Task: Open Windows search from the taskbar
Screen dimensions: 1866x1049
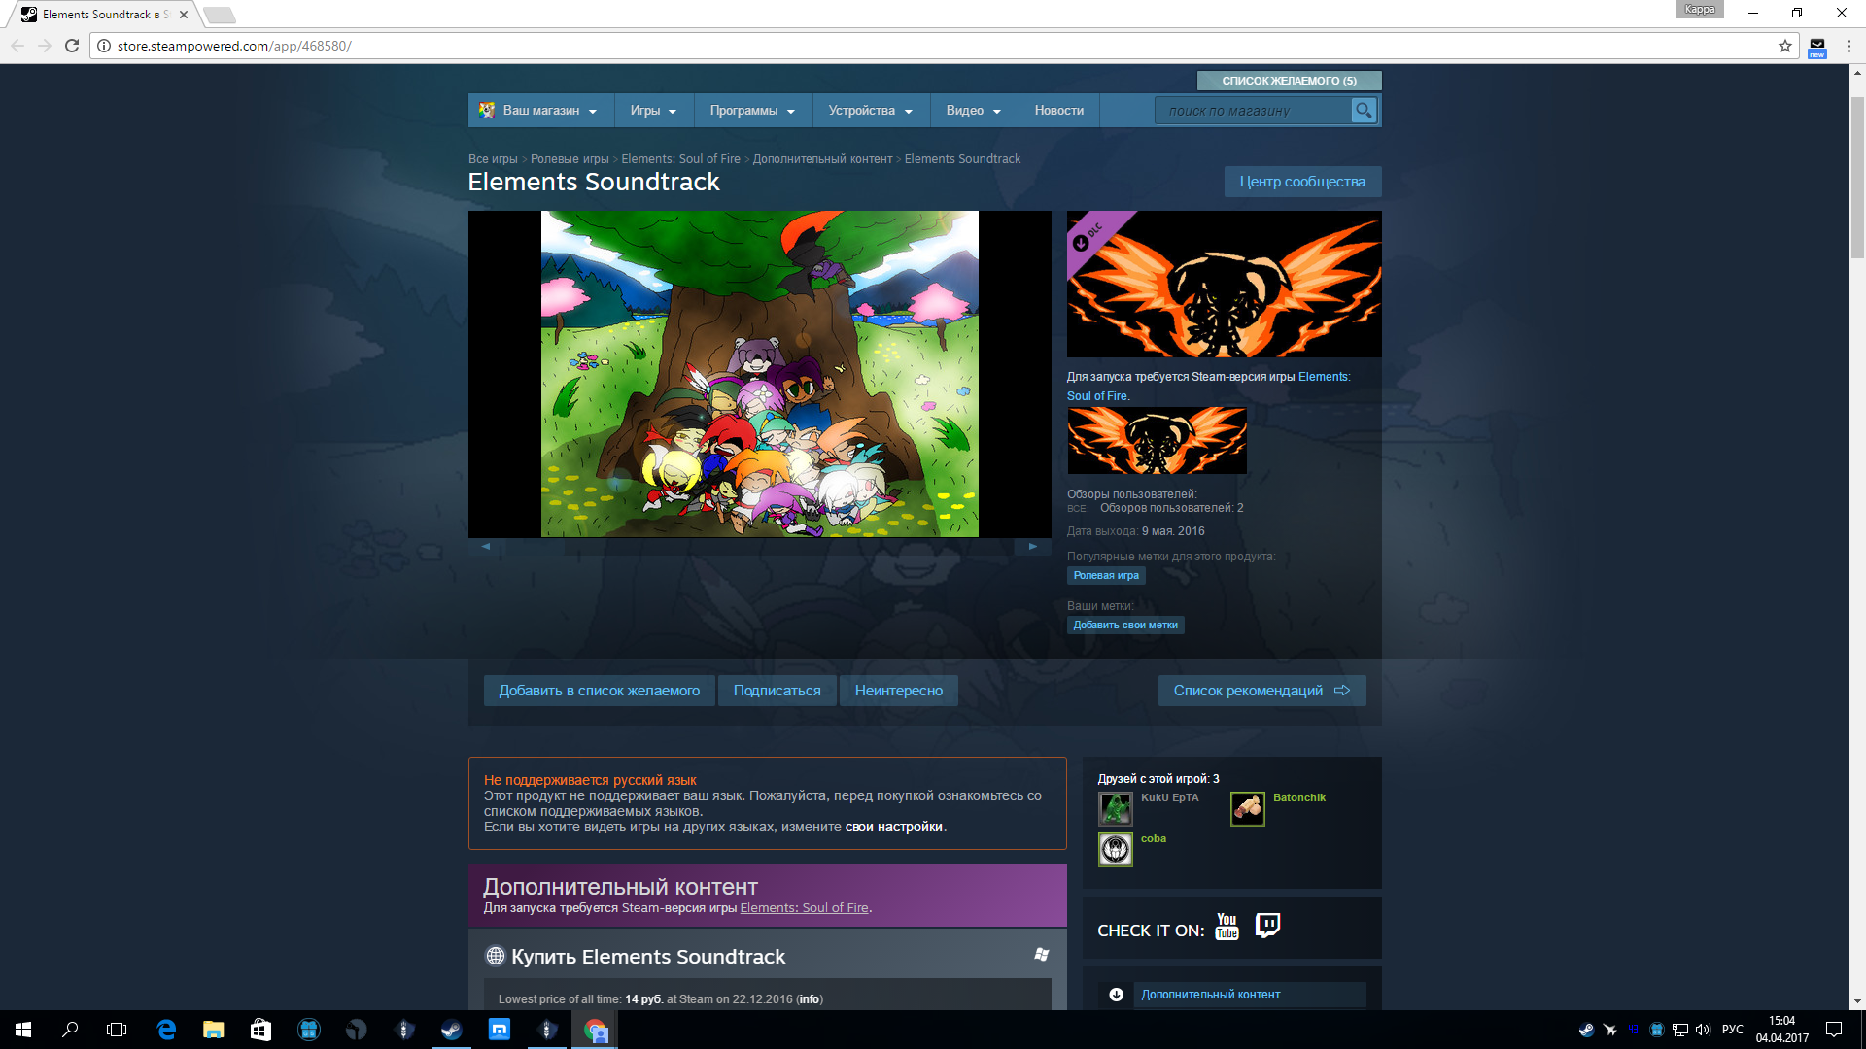Action: click(70, 1030)
